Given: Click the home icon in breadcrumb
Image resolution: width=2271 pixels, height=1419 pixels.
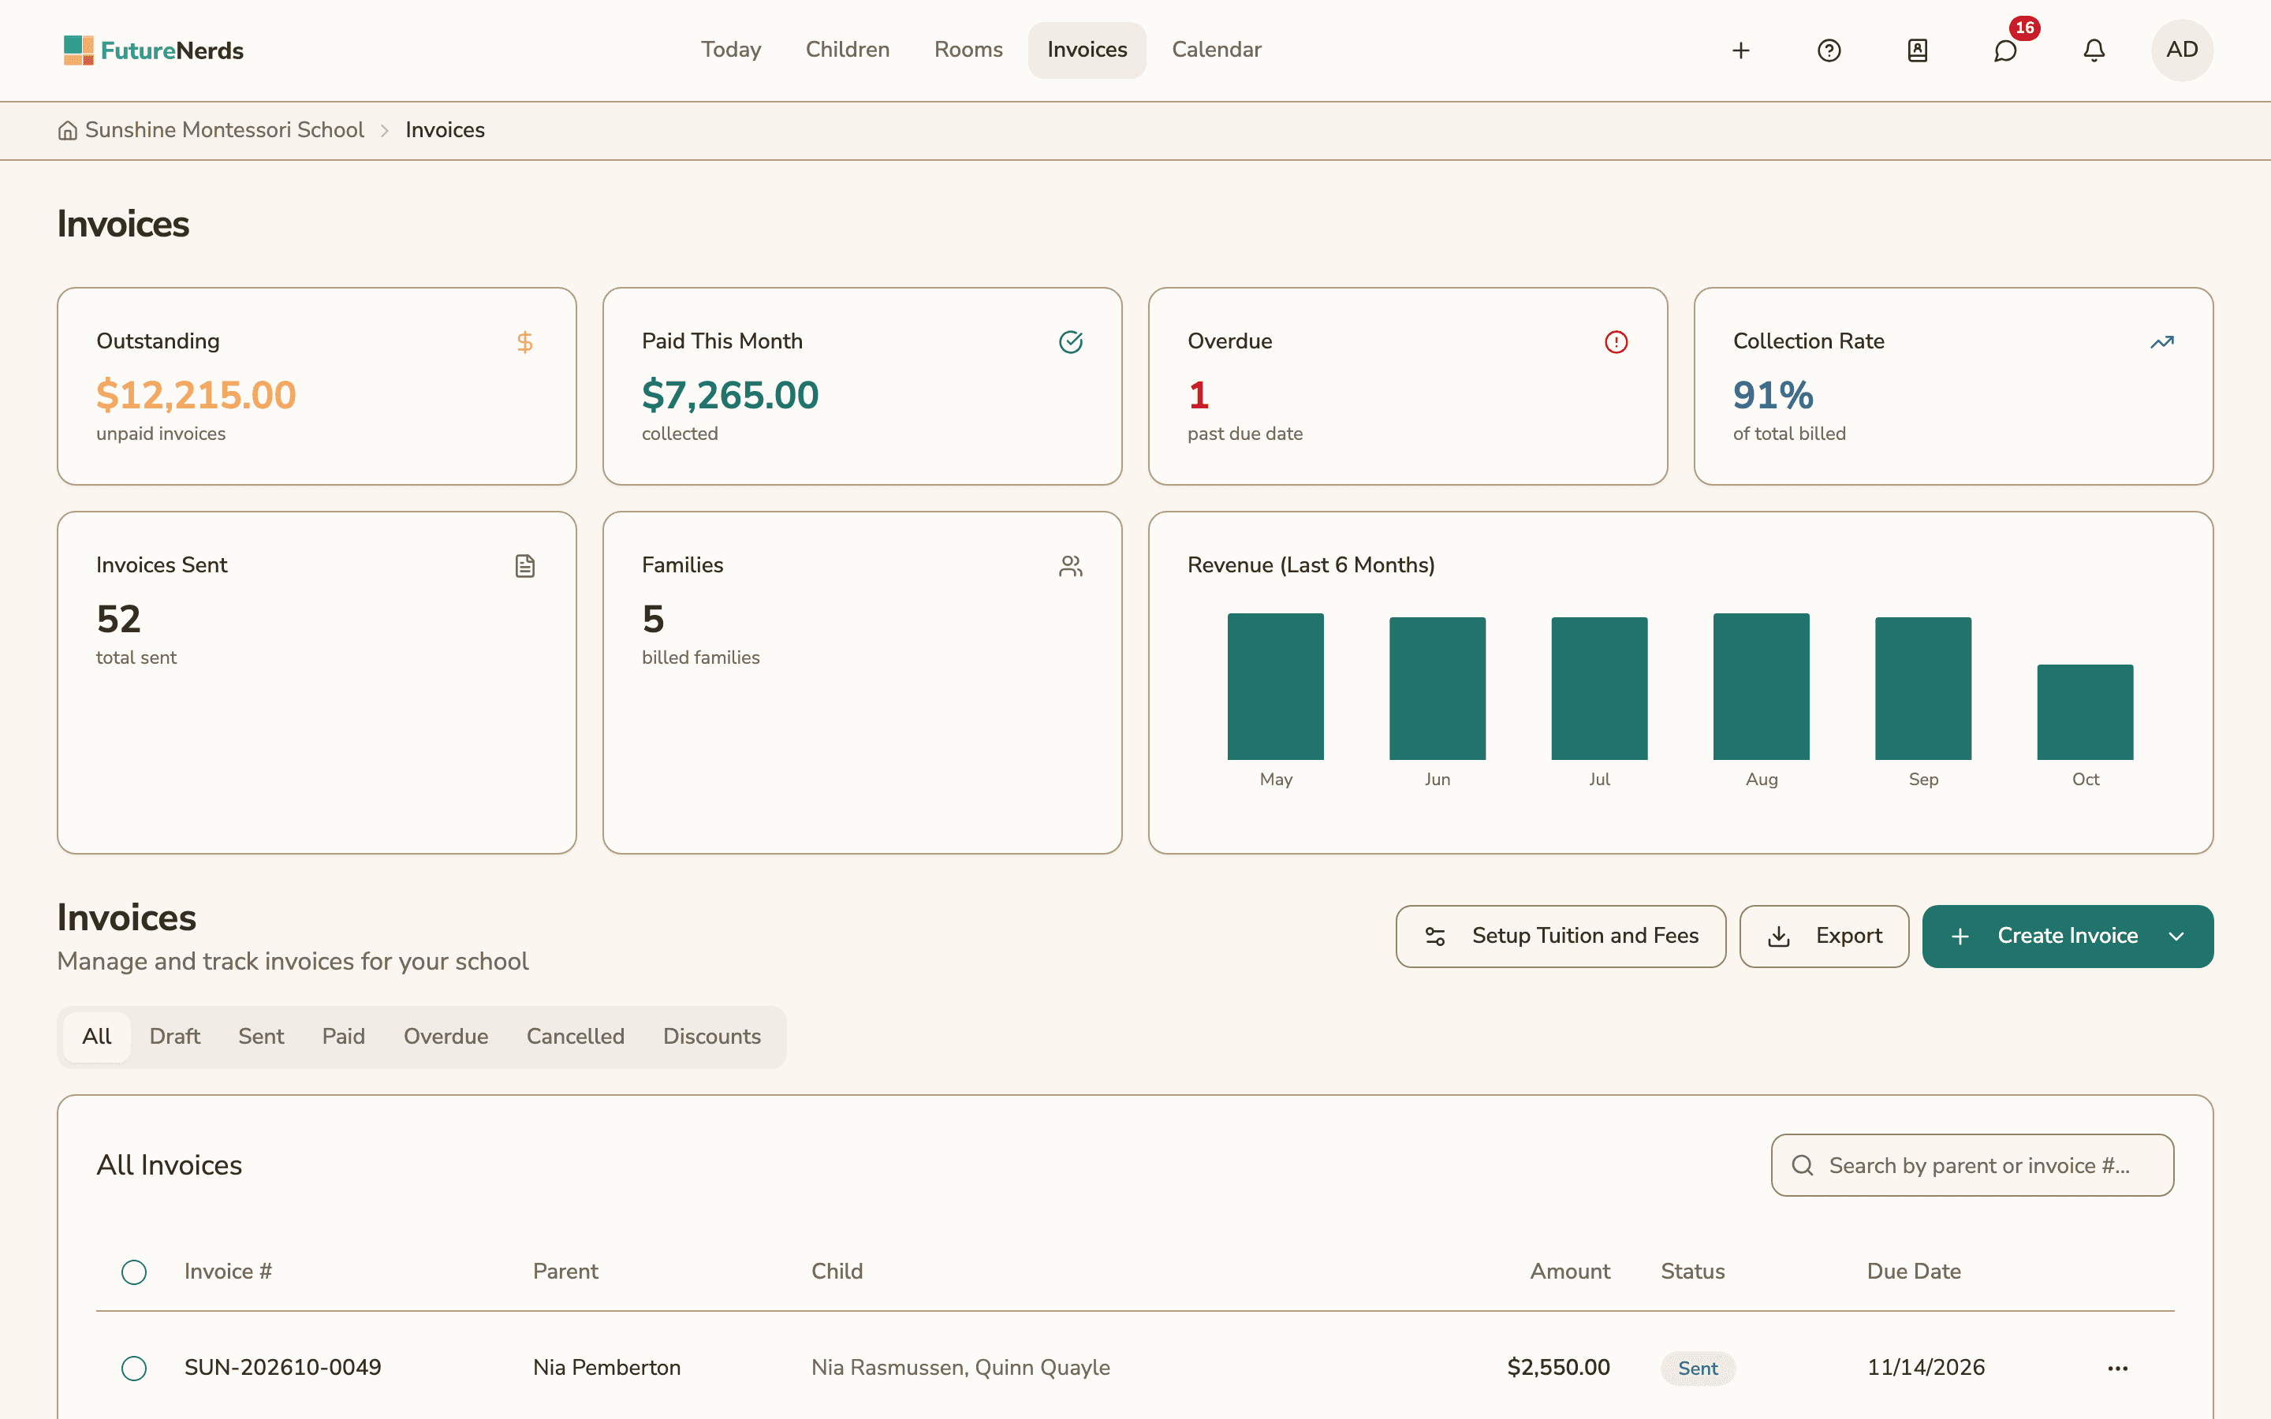Looking at the screenshot, I should coord(68,130).
